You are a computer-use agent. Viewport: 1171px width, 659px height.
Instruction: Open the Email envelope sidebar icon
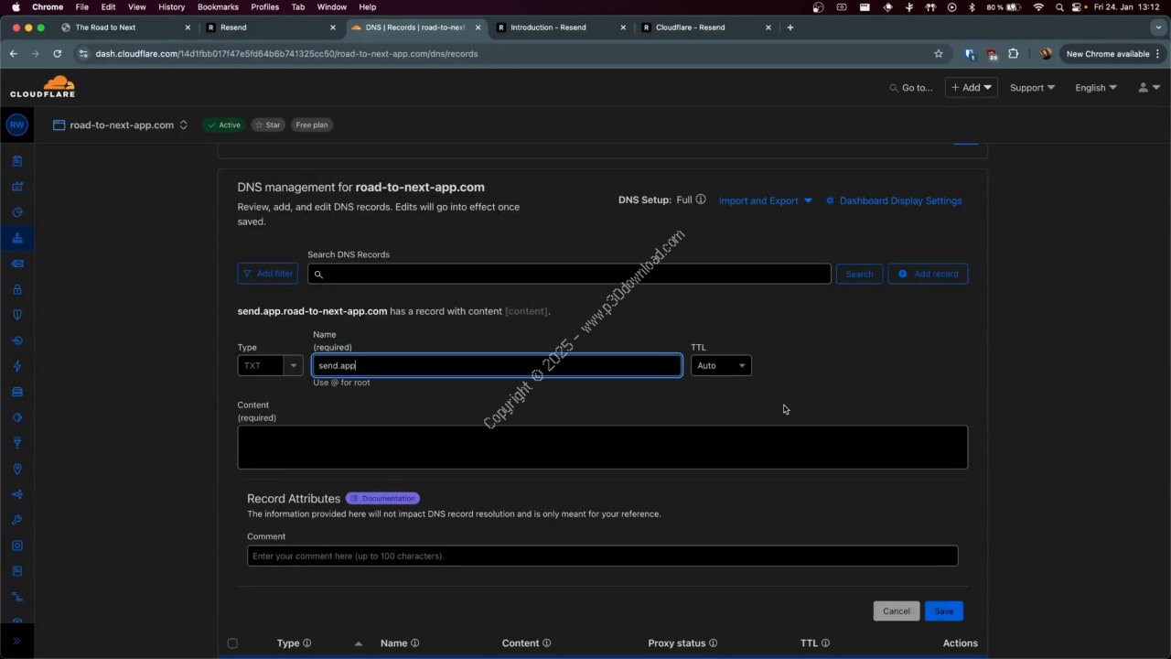coord(16,264)
